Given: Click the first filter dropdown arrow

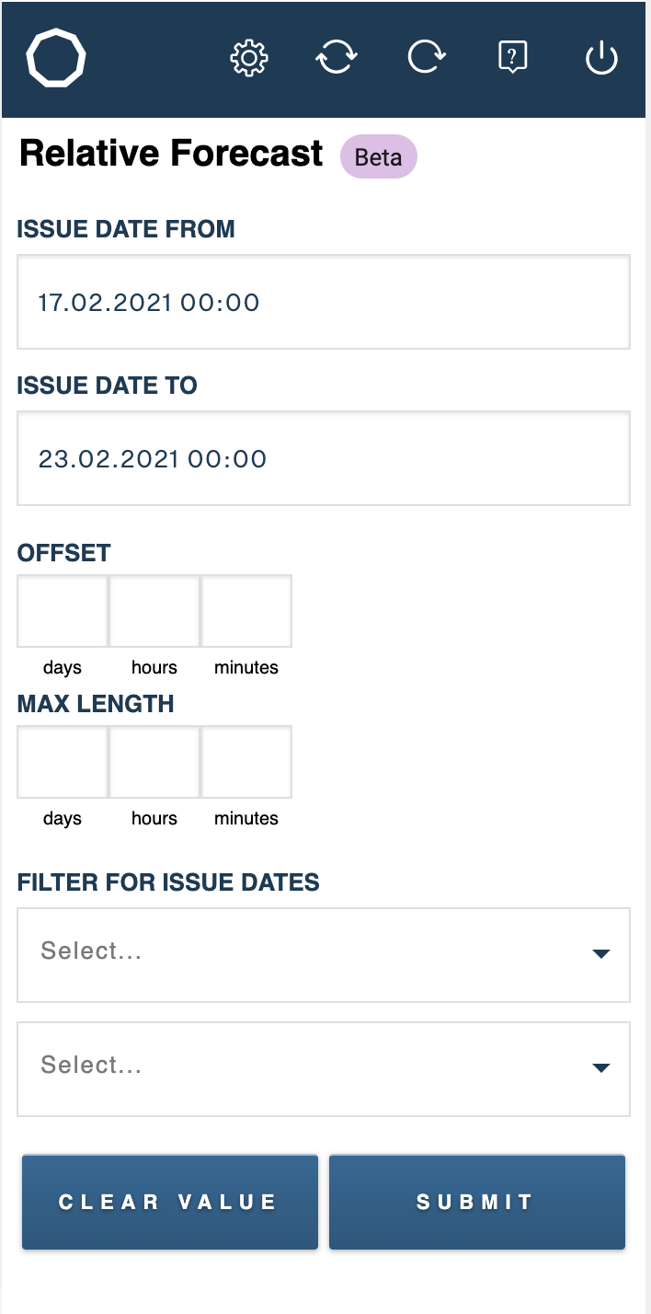Looking at the screenshot, I should pyautogui.click(x=601, y=954).
